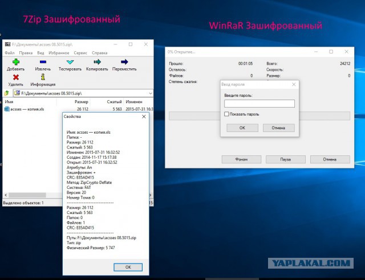
Task: Open the Вид menu
Action: click(x=40, y=53)
